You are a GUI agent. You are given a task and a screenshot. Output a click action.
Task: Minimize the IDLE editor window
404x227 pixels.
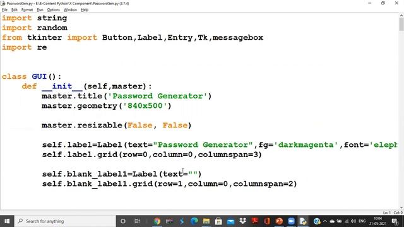pos(370,3)
